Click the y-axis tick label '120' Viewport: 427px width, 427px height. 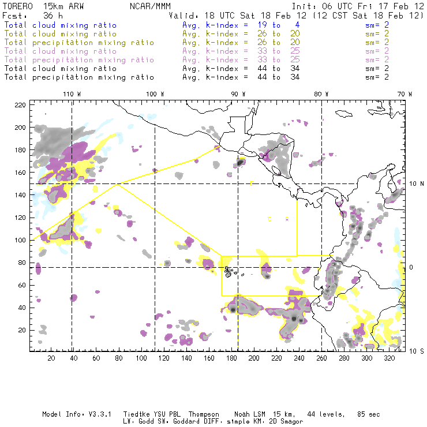tap(20, 218)
